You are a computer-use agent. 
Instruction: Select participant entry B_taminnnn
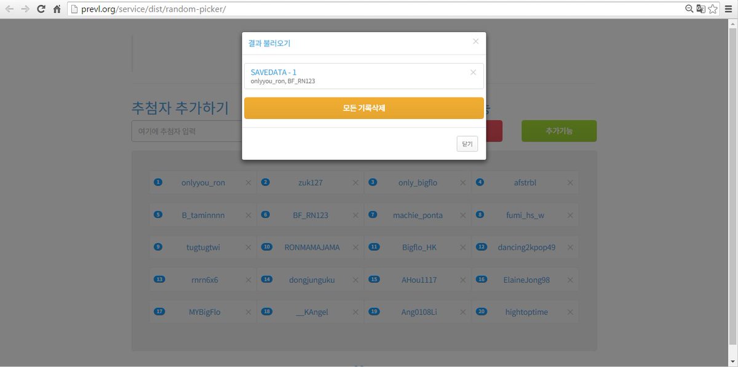pyautogui.click(x=203, y=215)
